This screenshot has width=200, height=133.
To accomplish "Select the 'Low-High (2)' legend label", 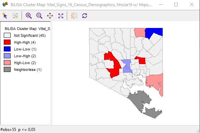I will tap(25, 56).
